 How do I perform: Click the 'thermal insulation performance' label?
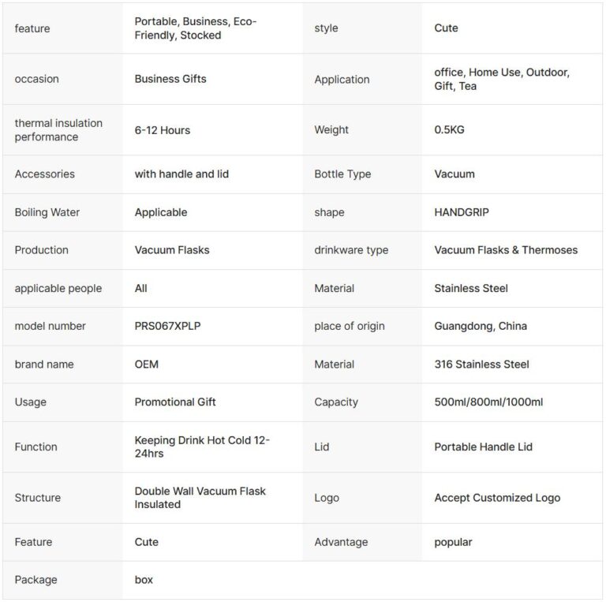58,130
